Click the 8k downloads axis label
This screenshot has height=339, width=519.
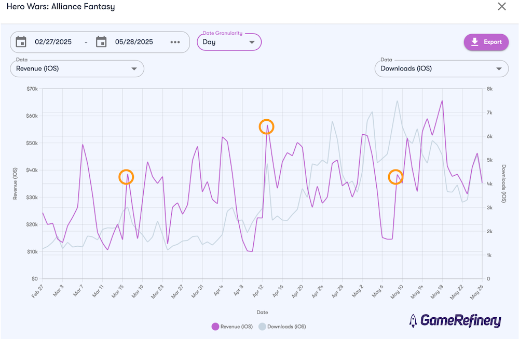(490, 89)
